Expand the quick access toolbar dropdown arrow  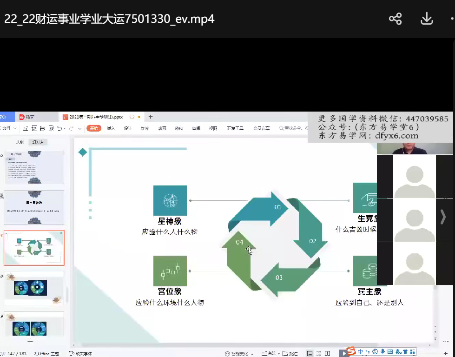[80, 128]
